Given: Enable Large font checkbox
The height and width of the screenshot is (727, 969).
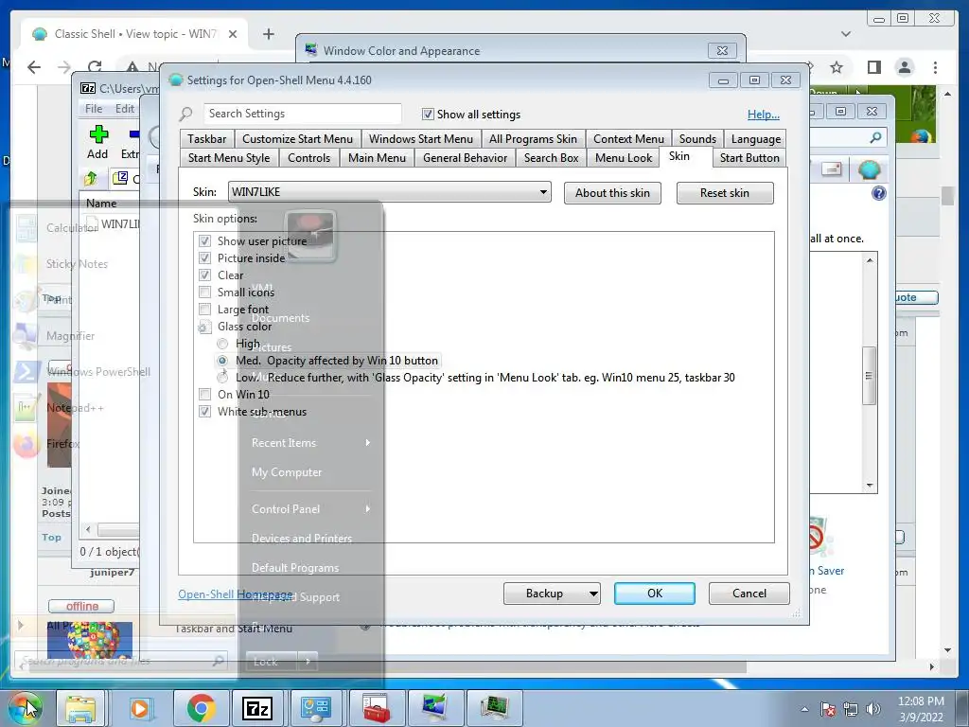Looking at the screenshot, I should [204, 310].
